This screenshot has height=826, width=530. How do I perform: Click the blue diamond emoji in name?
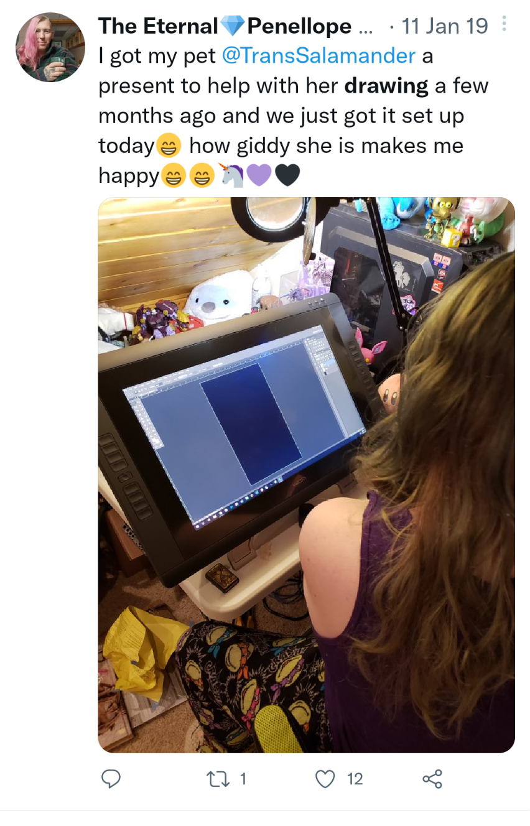tap(233, 26)
